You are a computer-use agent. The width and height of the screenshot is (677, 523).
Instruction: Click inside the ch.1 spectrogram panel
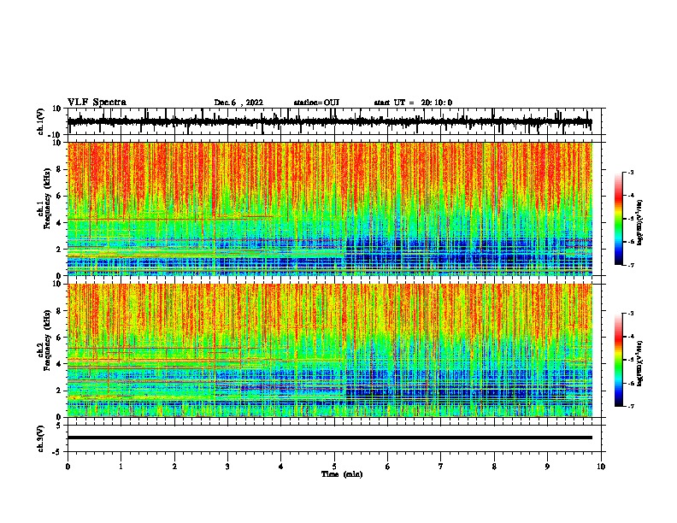pyautogui.click(x=329, y=209)
